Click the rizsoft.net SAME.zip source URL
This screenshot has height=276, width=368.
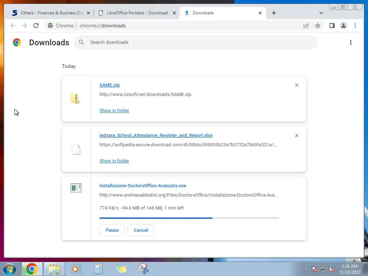pyautogui.click(x=145, y=95)
